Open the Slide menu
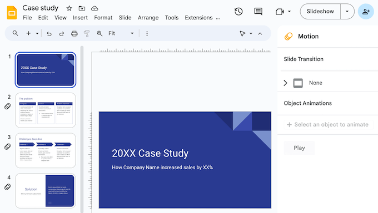The height and width of the screenshot is (213, 378). 125,18
